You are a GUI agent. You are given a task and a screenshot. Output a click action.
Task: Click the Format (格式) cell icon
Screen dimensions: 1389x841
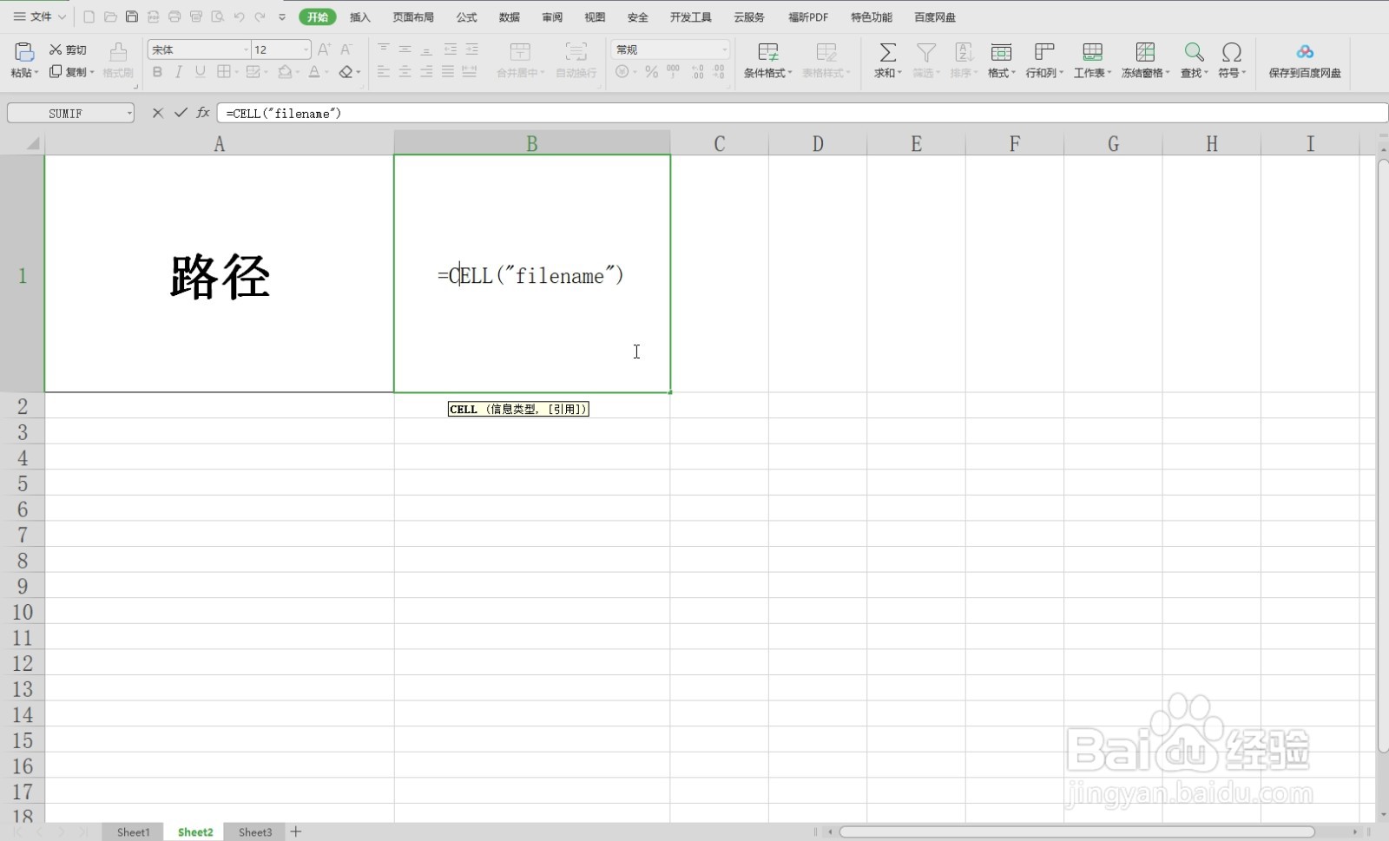click(x=1001, y=52)
